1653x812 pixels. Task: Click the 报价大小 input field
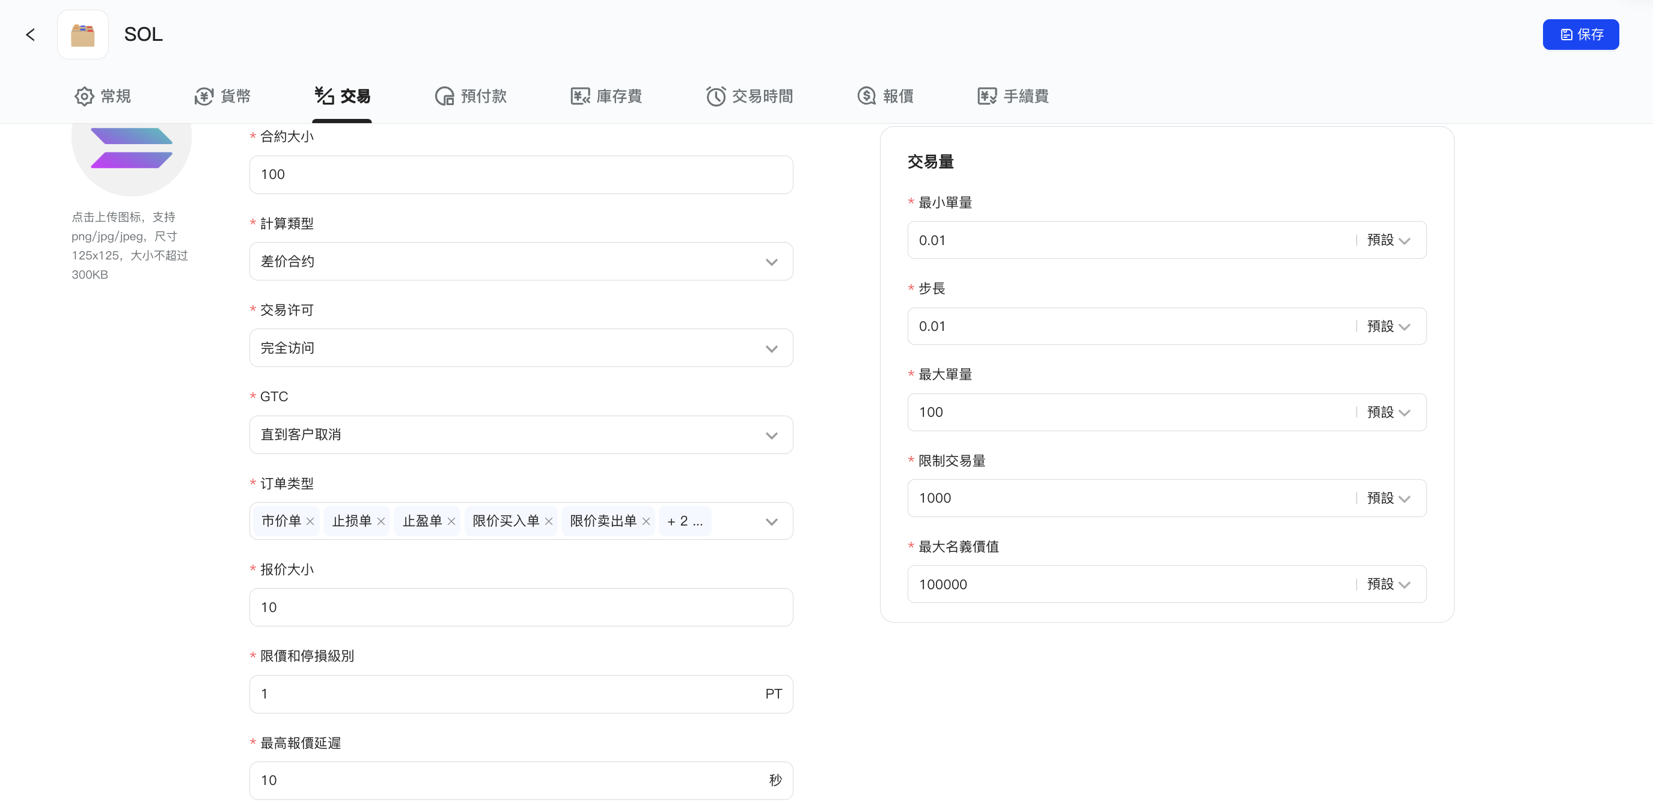[521, 607]
